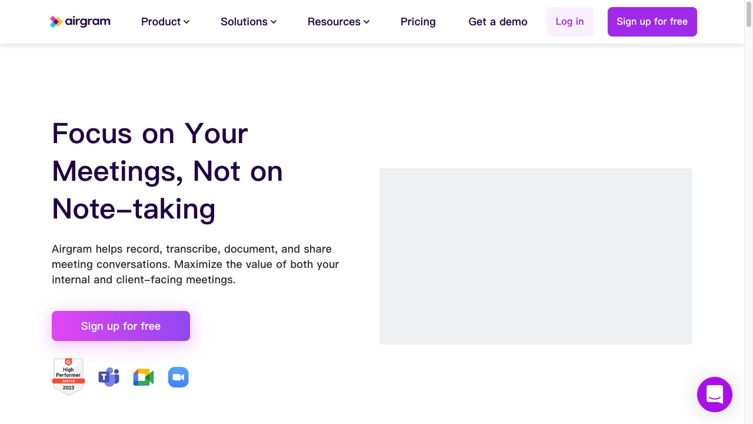Click the Zoom camera icon
This screenshot has height=424, width=753.
178,377
